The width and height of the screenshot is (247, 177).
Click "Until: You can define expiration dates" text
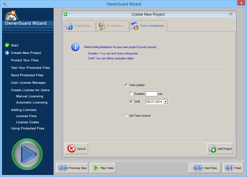click(x=111, y=58)
